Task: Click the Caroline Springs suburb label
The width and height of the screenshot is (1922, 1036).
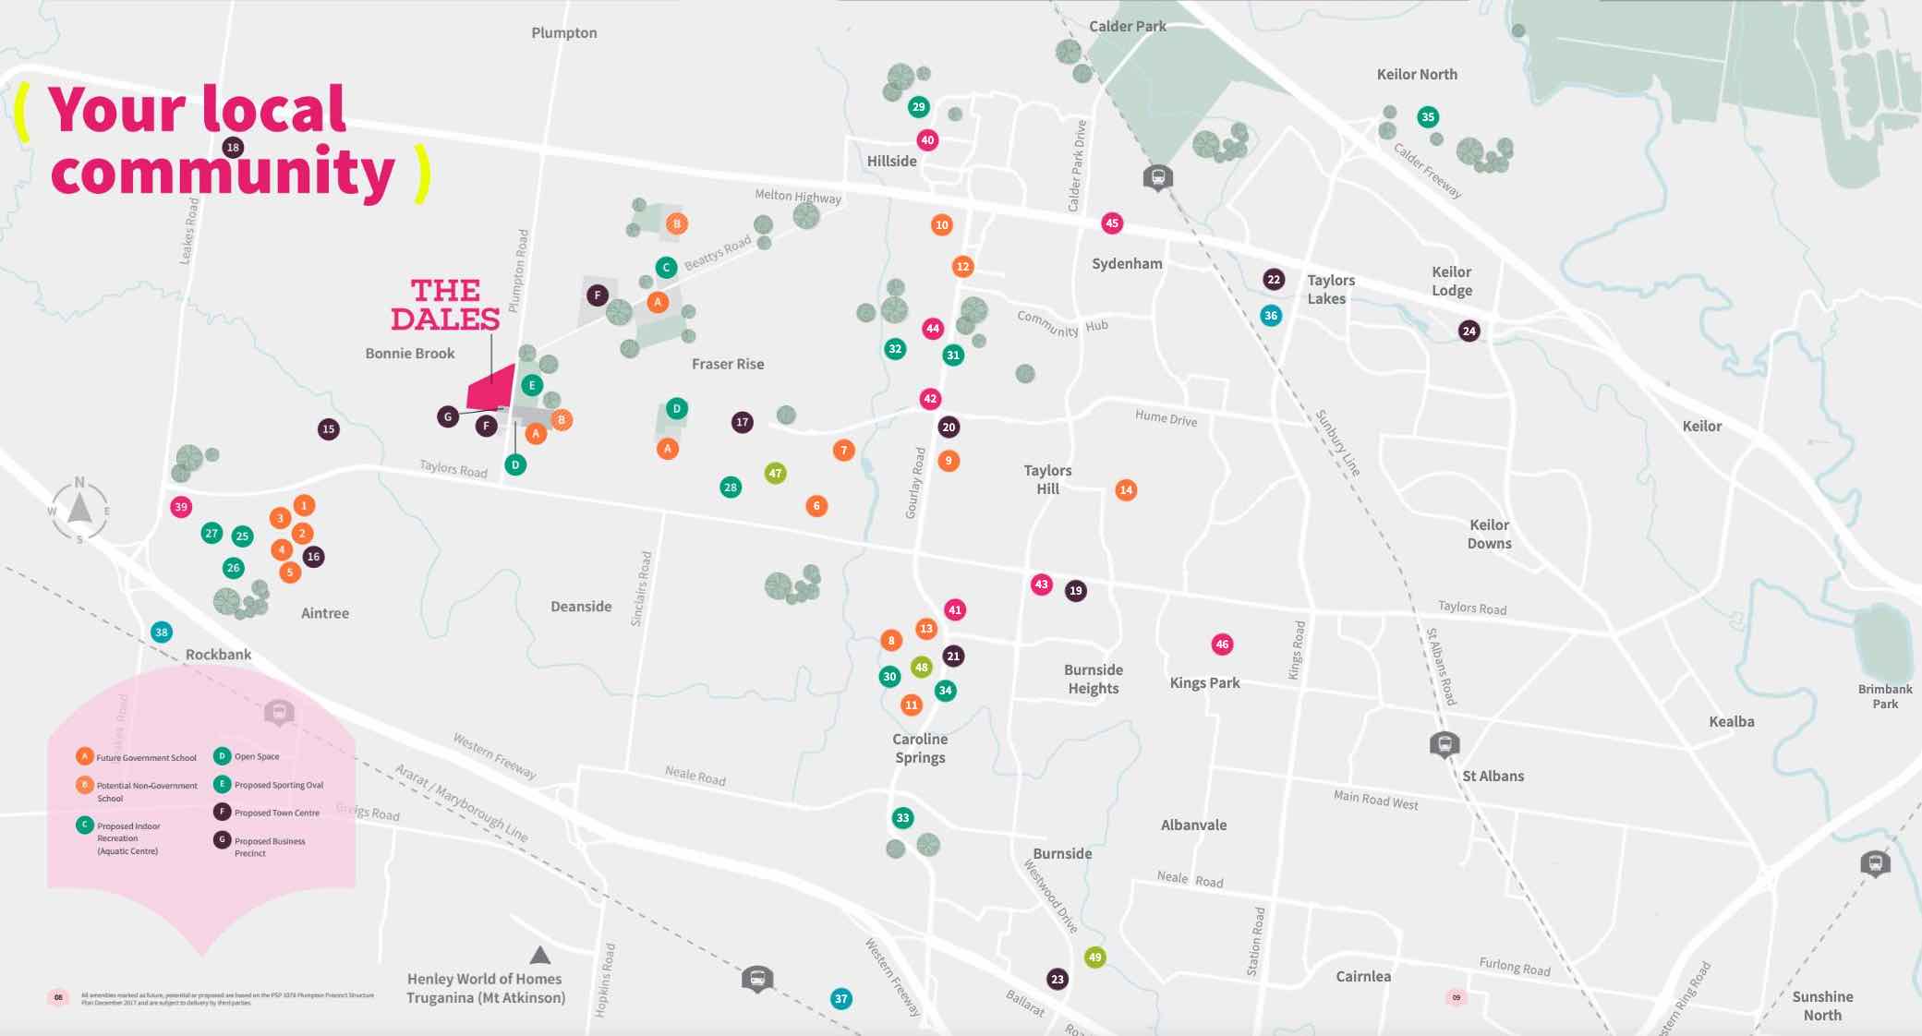Action: [x=919, y=748]
